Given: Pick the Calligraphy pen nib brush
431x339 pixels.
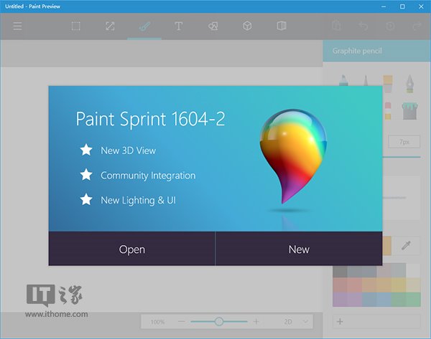Looking at the screenshot, I should point(410,83).
